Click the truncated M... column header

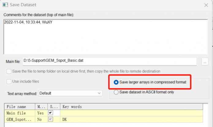click(x=41, y=107)
